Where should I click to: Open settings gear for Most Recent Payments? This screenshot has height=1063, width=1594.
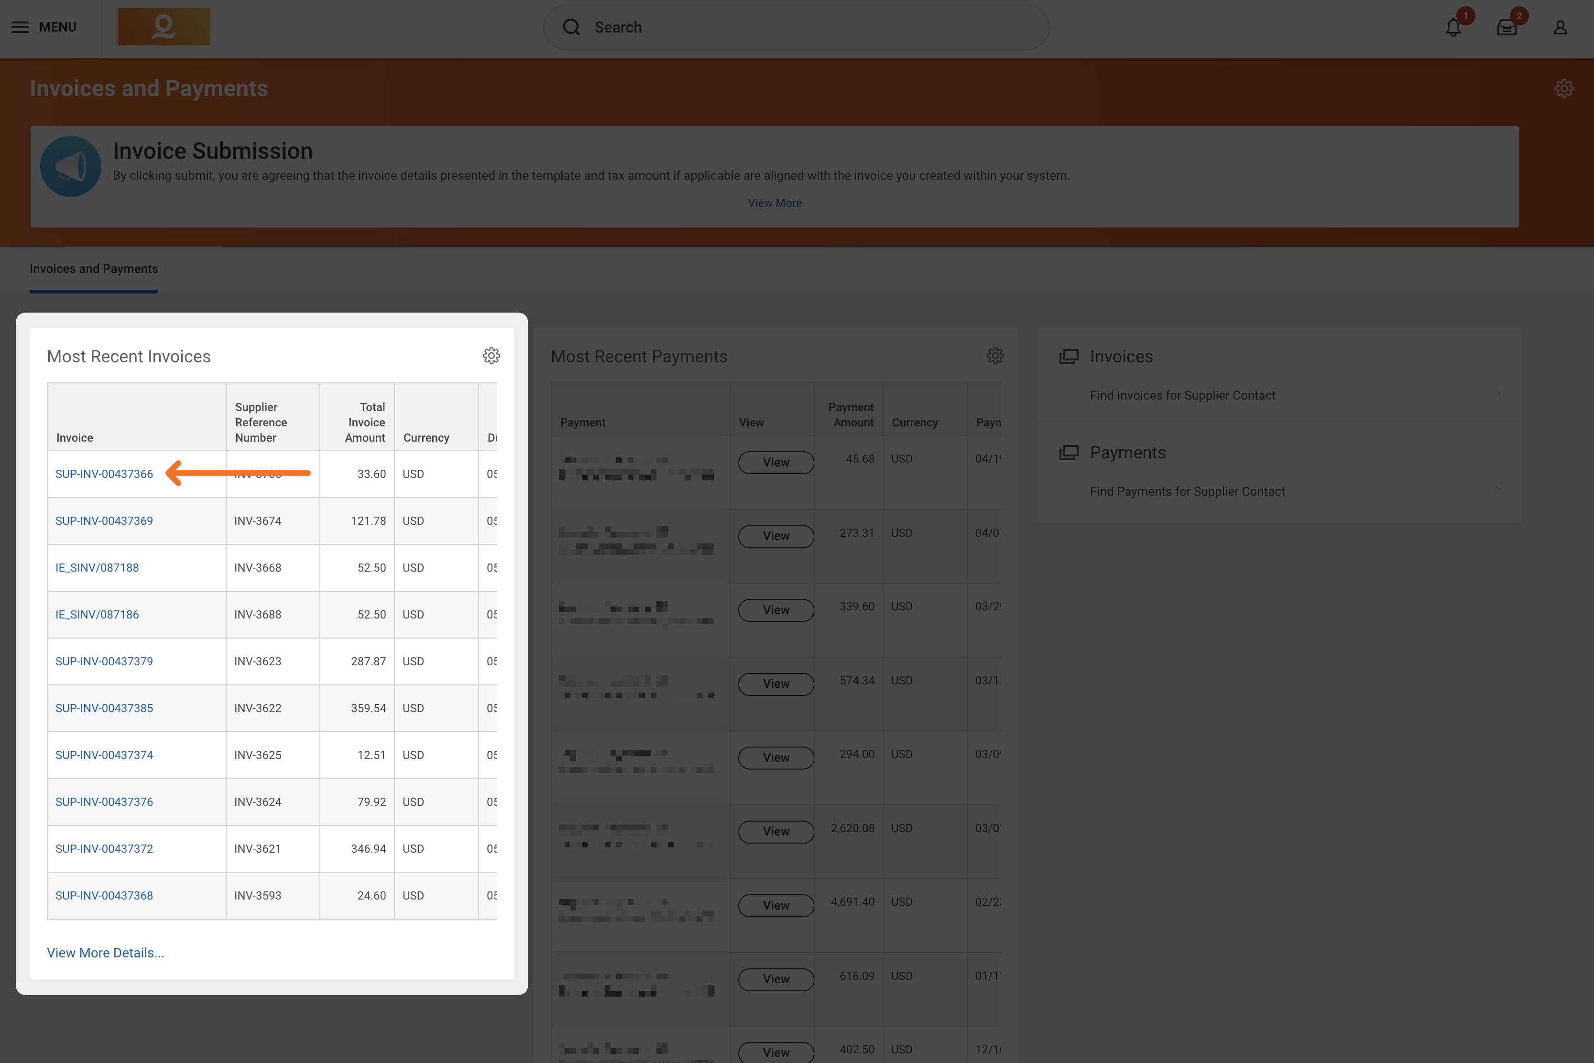click(x=994, y=355)
